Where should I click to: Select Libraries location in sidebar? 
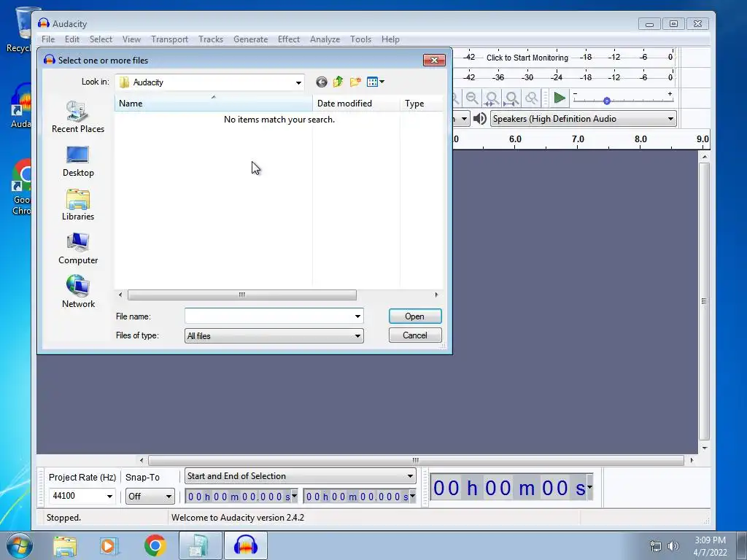[x=78, y=205]
